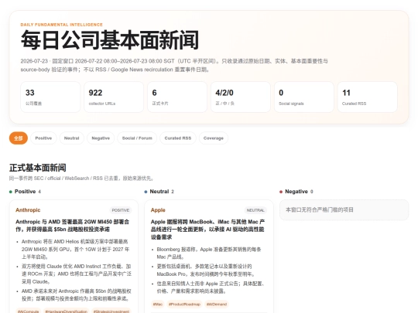Click the 4/2/0 正/中/负 stat card
418x313 pixels.
click(x=241, y=97)
